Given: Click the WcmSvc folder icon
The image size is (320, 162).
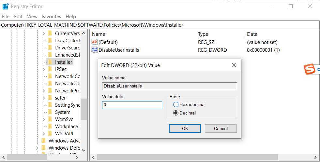Looking at the screenshot, I should tap(50, 119).
